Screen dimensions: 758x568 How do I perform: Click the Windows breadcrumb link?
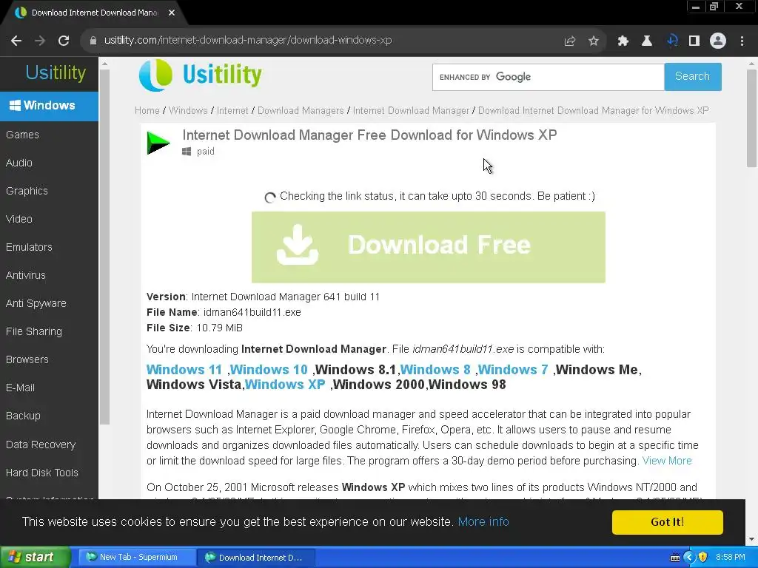click(x=188, y=111)
